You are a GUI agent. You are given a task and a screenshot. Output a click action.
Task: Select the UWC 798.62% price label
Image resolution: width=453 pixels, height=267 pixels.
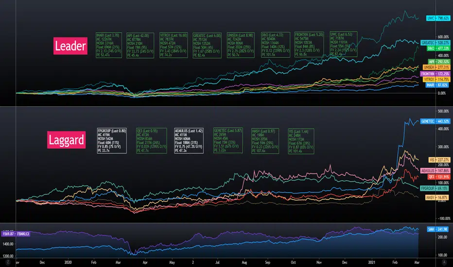tap(438, 18)
